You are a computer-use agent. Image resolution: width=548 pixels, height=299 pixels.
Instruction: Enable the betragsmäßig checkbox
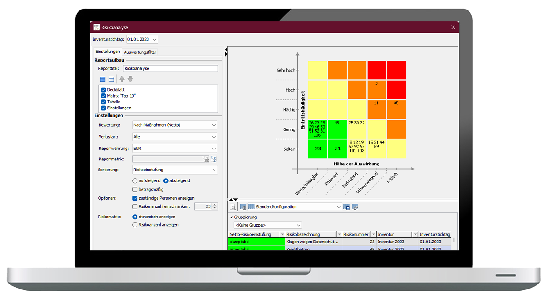tap(135, 189)
